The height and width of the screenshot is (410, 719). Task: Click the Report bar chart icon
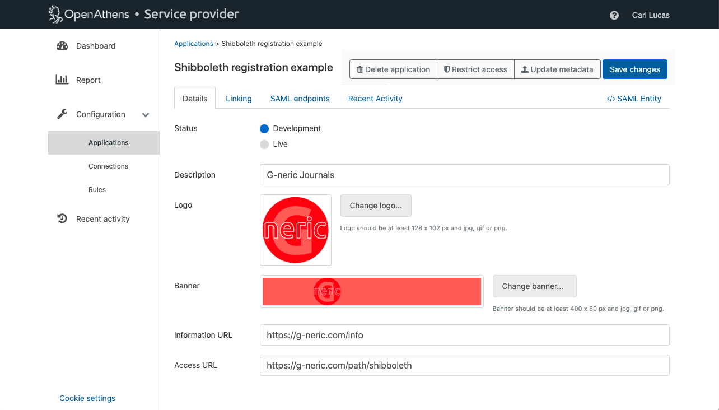click(62, 80)
